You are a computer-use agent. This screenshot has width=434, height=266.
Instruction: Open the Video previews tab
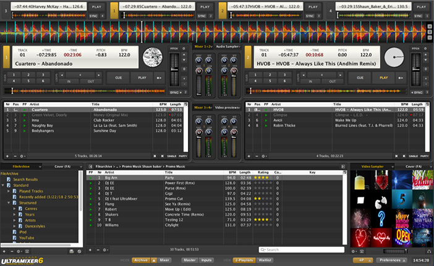228,107
